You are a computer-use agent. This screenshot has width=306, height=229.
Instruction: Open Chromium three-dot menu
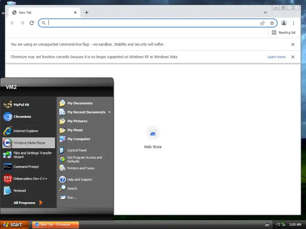point(293,23)
